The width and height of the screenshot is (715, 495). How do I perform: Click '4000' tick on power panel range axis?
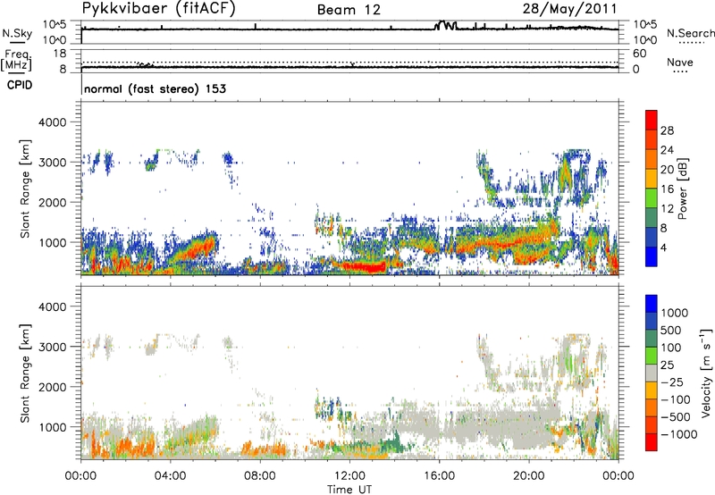click(x=55, y=122)
